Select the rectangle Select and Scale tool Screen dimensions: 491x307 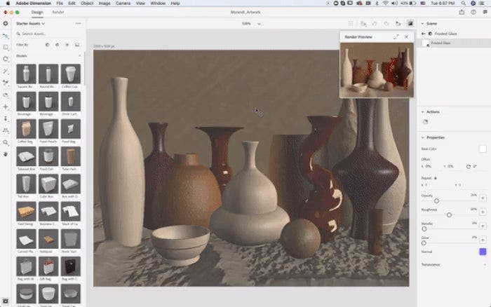(x=6, y=47)
